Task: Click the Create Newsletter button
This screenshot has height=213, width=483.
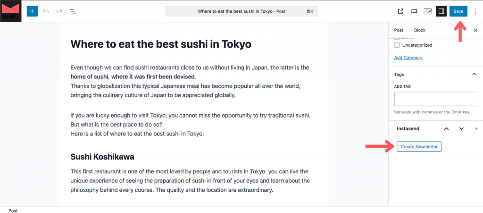Action: 419,146
